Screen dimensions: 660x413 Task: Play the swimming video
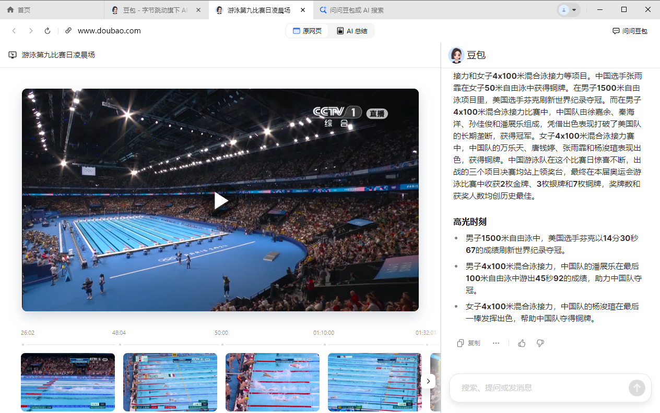point(221,201)
